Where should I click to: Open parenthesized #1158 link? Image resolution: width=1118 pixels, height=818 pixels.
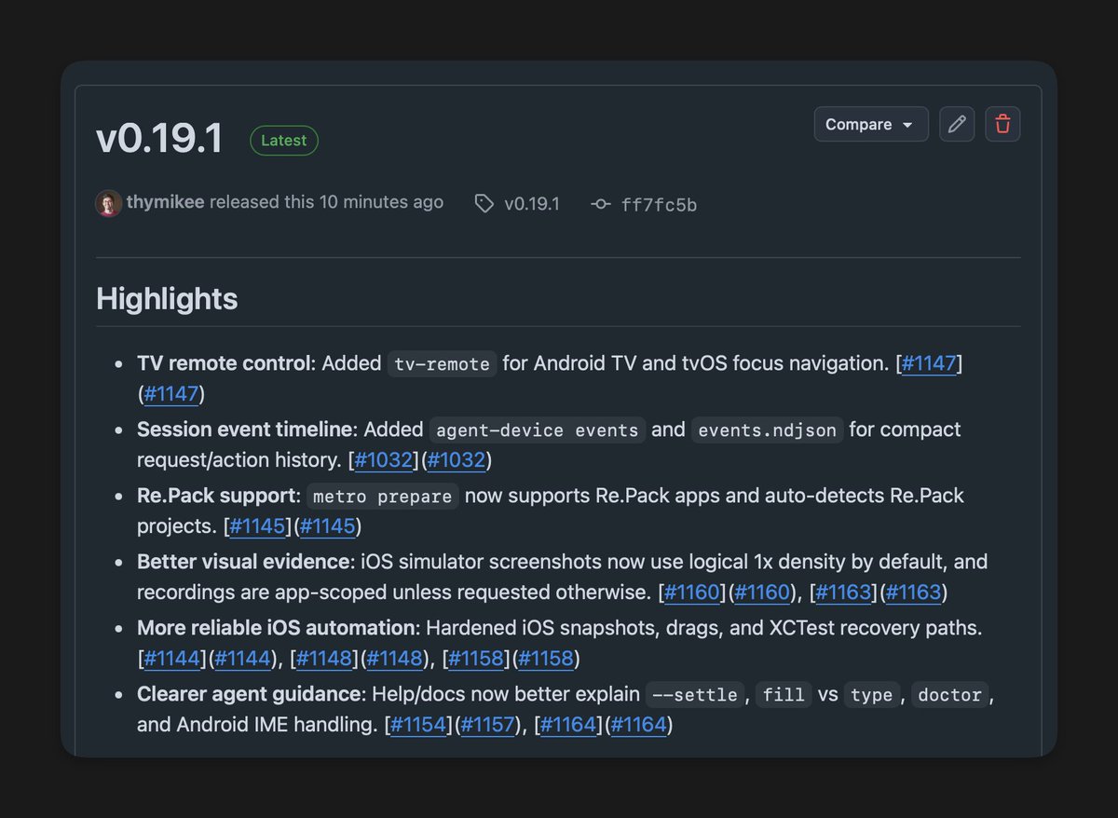546,658
